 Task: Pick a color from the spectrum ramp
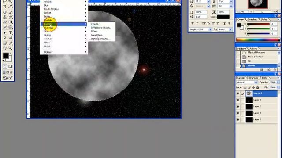[258, 40]
